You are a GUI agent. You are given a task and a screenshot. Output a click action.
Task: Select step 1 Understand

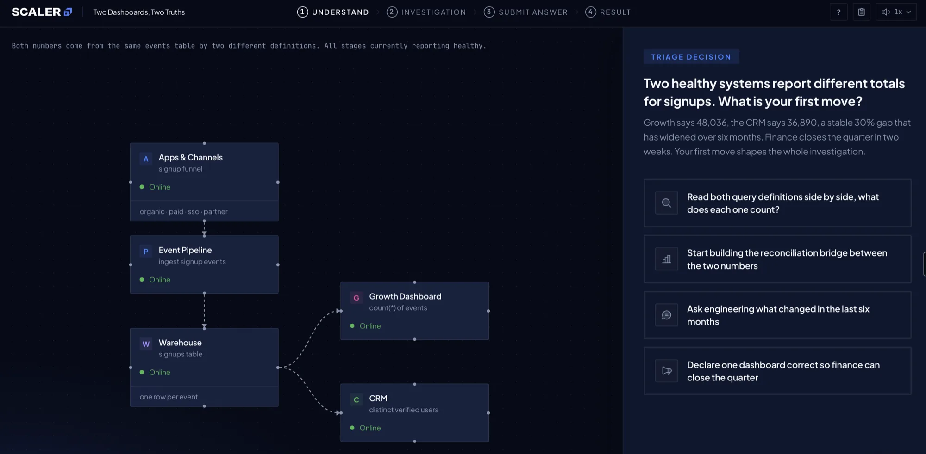(333, 12)
